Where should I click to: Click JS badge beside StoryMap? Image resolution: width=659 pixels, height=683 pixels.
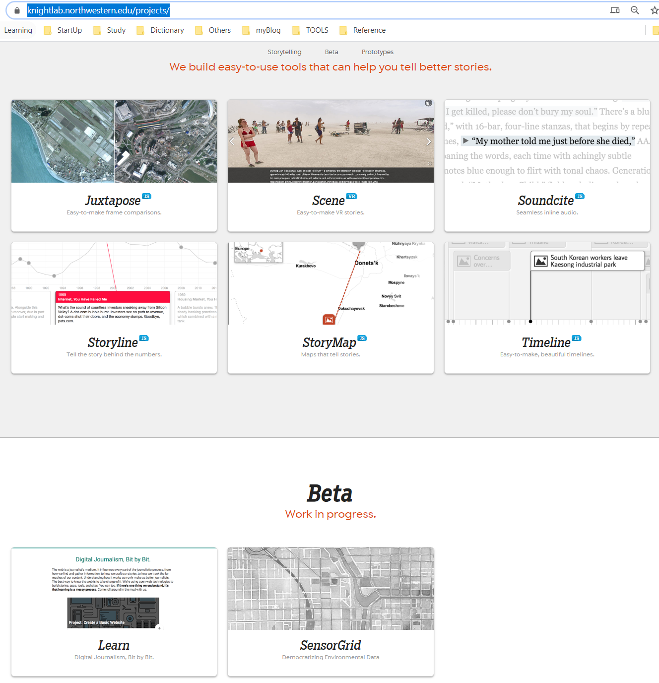(362, 339)
